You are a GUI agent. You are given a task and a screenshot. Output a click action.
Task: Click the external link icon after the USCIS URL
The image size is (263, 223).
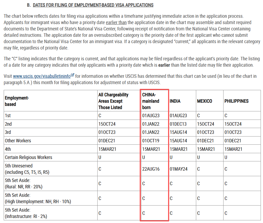point(73,76)
